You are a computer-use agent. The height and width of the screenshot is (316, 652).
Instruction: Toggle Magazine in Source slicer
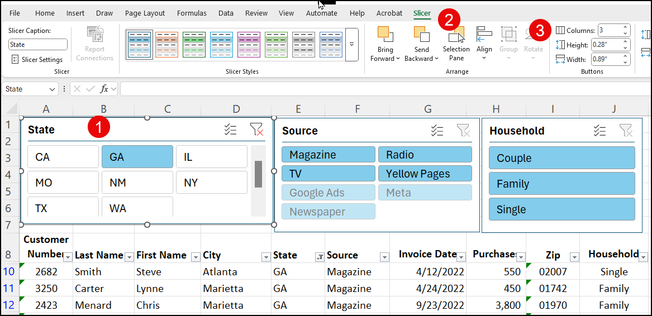329,155
